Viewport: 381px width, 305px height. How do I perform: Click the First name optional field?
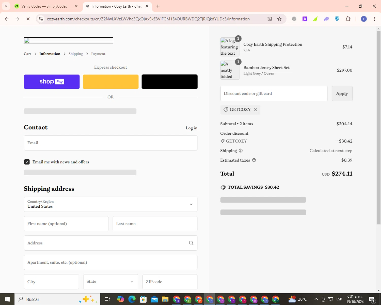66,224
